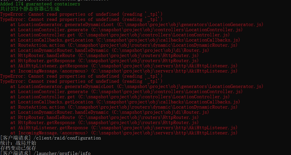The image size is (291, 155).
Task: Click the green 共计373个静态容器已生成 line
Action: [30, 9]
